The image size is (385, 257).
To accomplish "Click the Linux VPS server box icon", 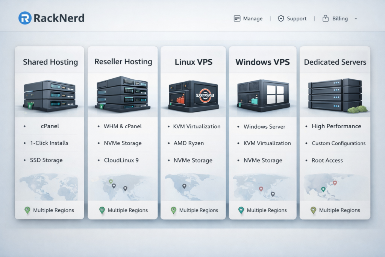I will pos(193,95).
